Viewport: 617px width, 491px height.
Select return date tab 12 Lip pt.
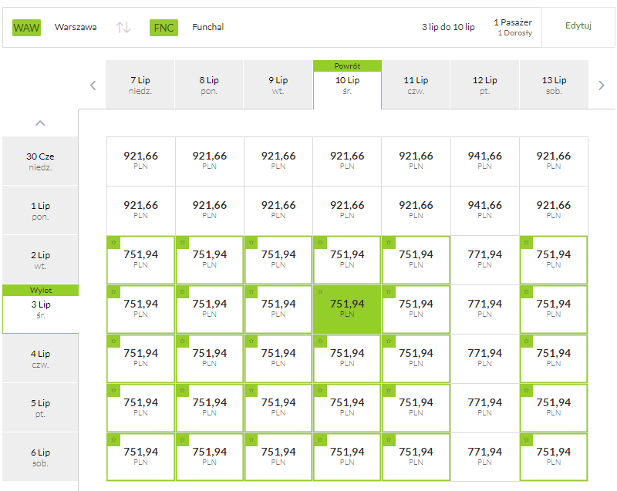click(485, 85)
